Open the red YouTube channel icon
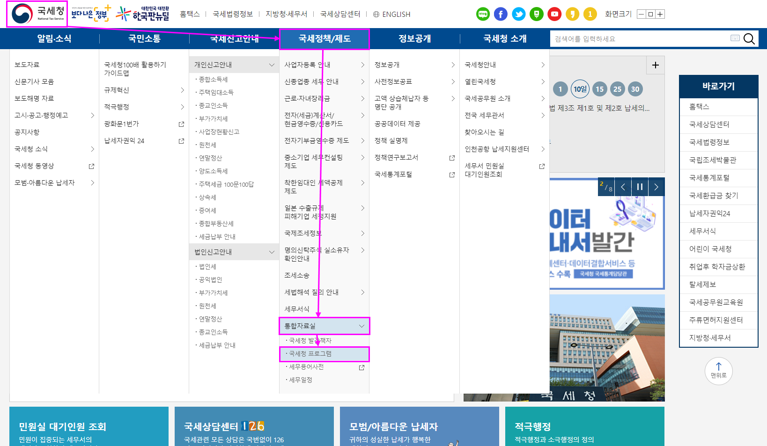This screenshot has height=446, width=767. (554, 14)
